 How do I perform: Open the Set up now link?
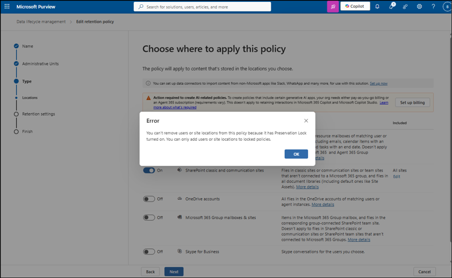point(379,84)
